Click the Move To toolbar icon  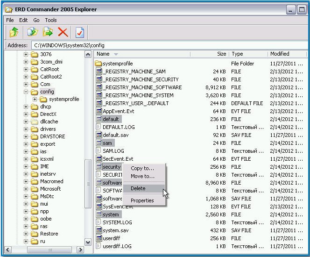pos(48,32)
